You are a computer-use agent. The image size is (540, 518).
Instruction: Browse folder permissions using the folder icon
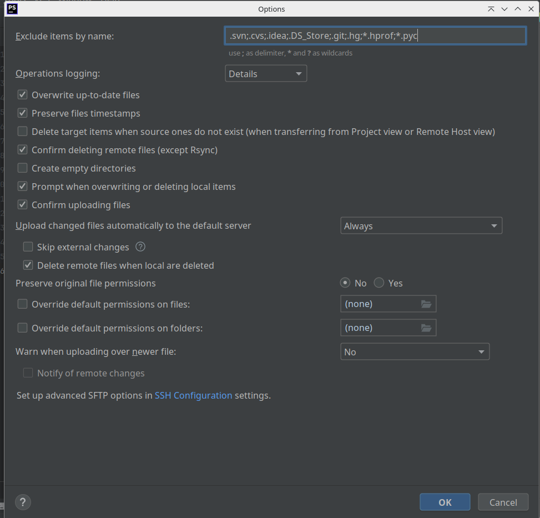(426, 328)
